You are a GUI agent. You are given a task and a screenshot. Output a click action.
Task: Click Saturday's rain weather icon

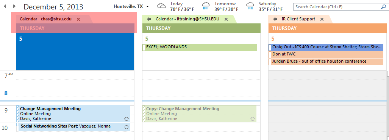click(250, 6)
